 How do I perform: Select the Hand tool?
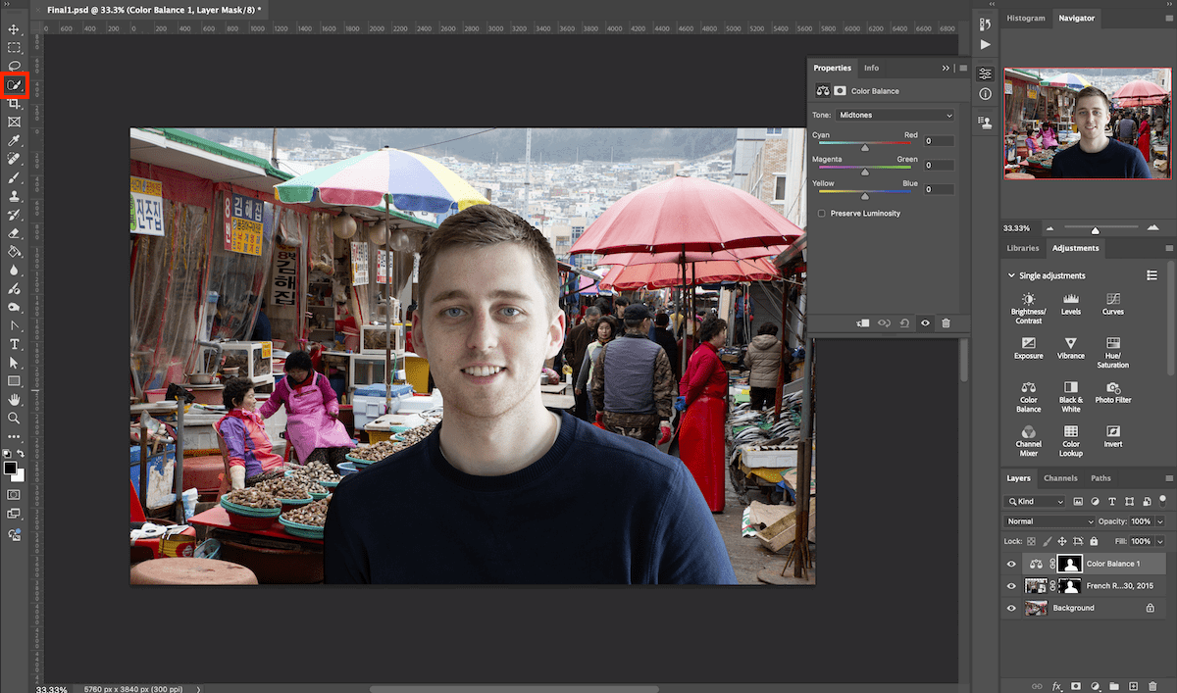click(x=14, y=400)
